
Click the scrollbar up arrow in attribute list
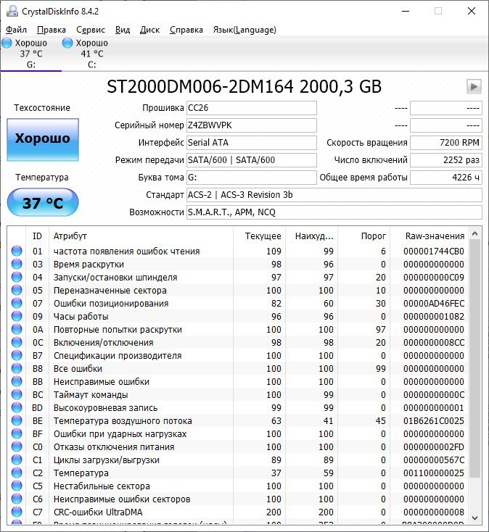[475, 234]
